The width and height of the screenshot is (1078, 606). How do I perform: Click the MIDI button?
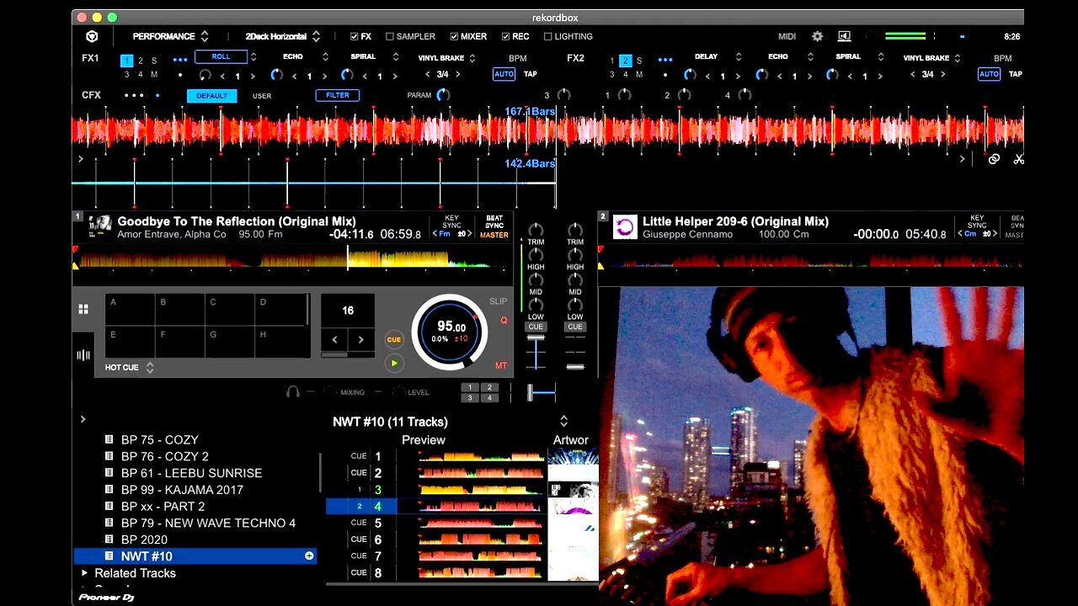tap(787, 36)
